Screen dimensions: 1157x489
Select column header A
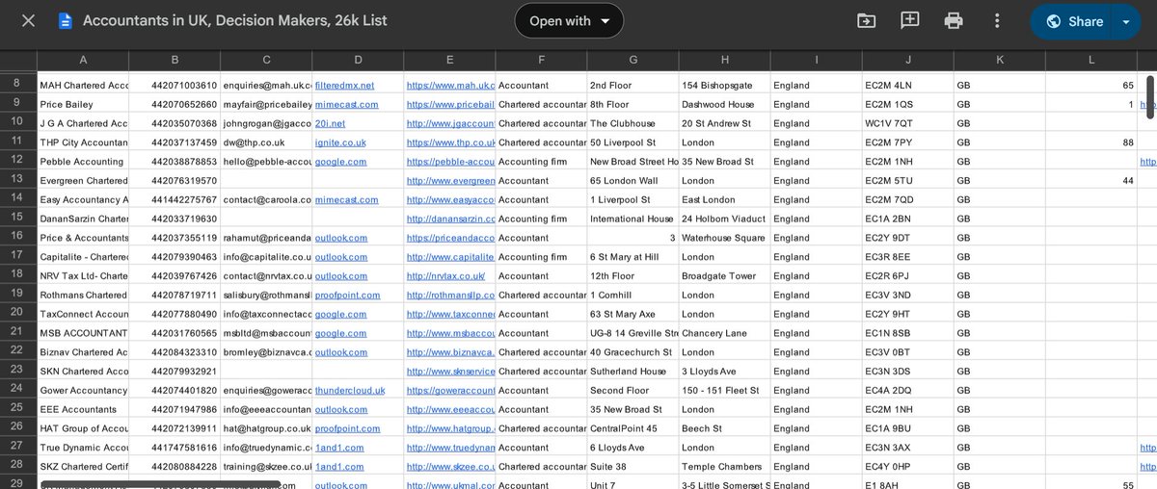[x=83, y=60]
